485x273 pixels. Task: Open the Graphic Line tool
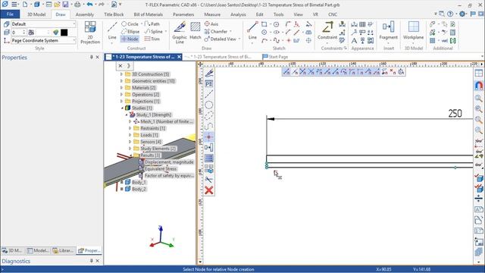coord(180,33)
